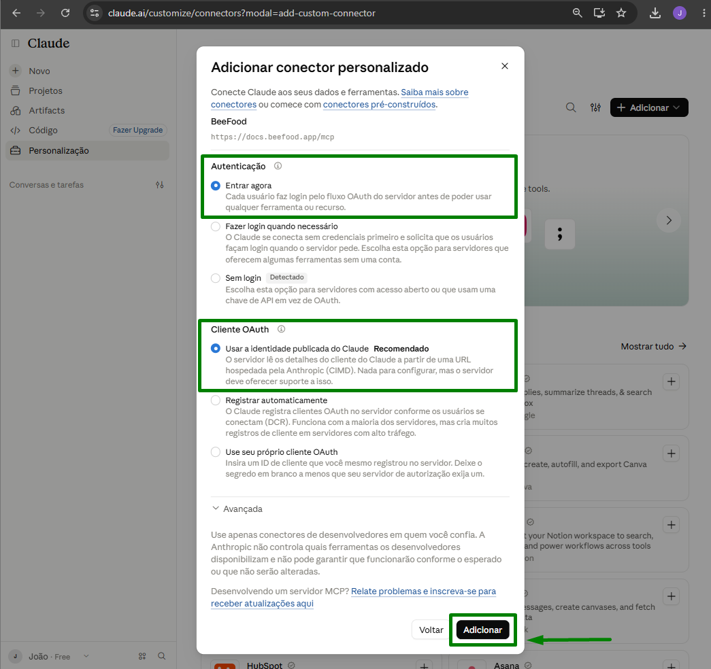Search connectors with the magnifier icon
The width and height of the screenshot is (711, 669).
(571, 107)
